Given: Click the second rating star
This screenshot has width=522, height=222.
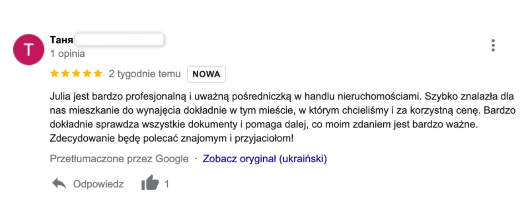Looking at the screenshot, I should coord(66,74).
